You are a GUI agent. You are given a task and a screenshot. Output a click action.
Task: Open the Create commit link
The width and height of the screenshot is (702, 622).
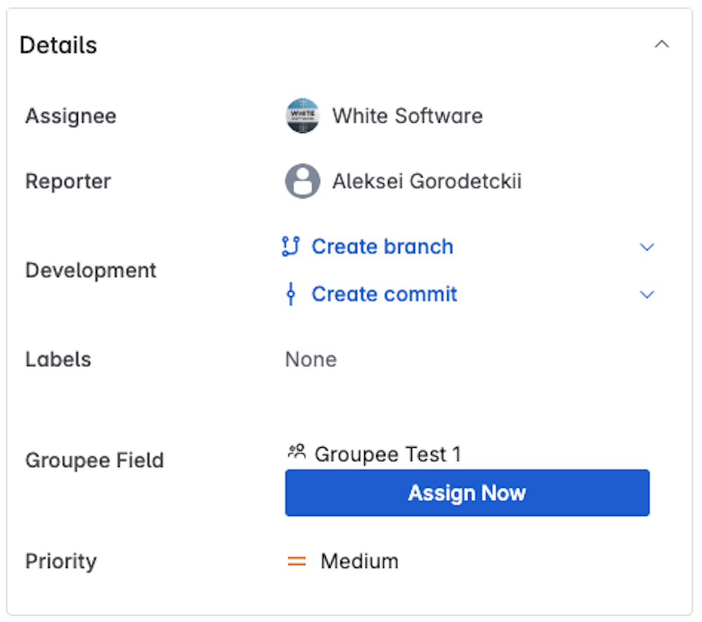tap(383, 293)
